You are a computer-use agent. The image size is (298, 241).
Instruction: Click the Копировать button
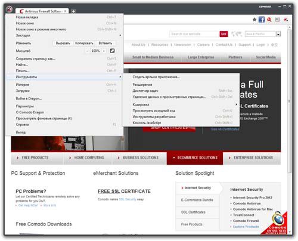click(x=84, y=43)
